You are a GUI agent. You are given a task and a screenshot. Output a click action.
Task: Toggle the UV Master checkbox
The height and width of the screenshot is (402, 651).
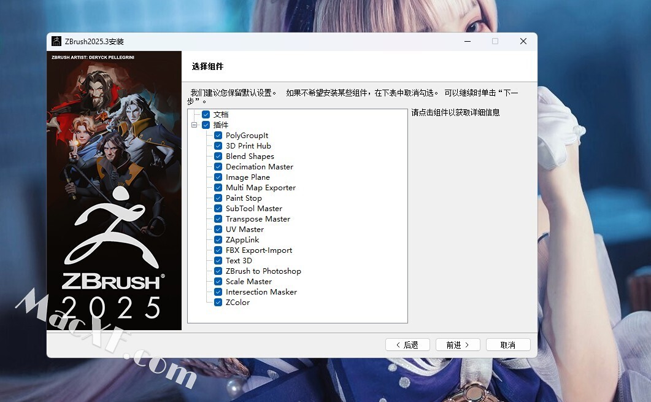218,230
